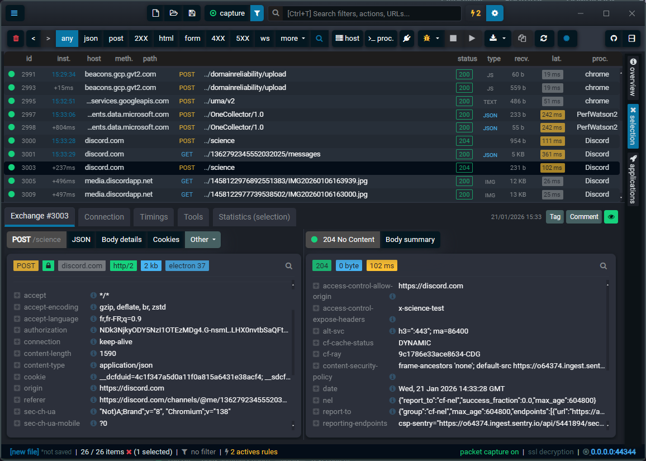Open the hamburger menu icon
This screenshot has width=646, height=461.
click(15, 12)
